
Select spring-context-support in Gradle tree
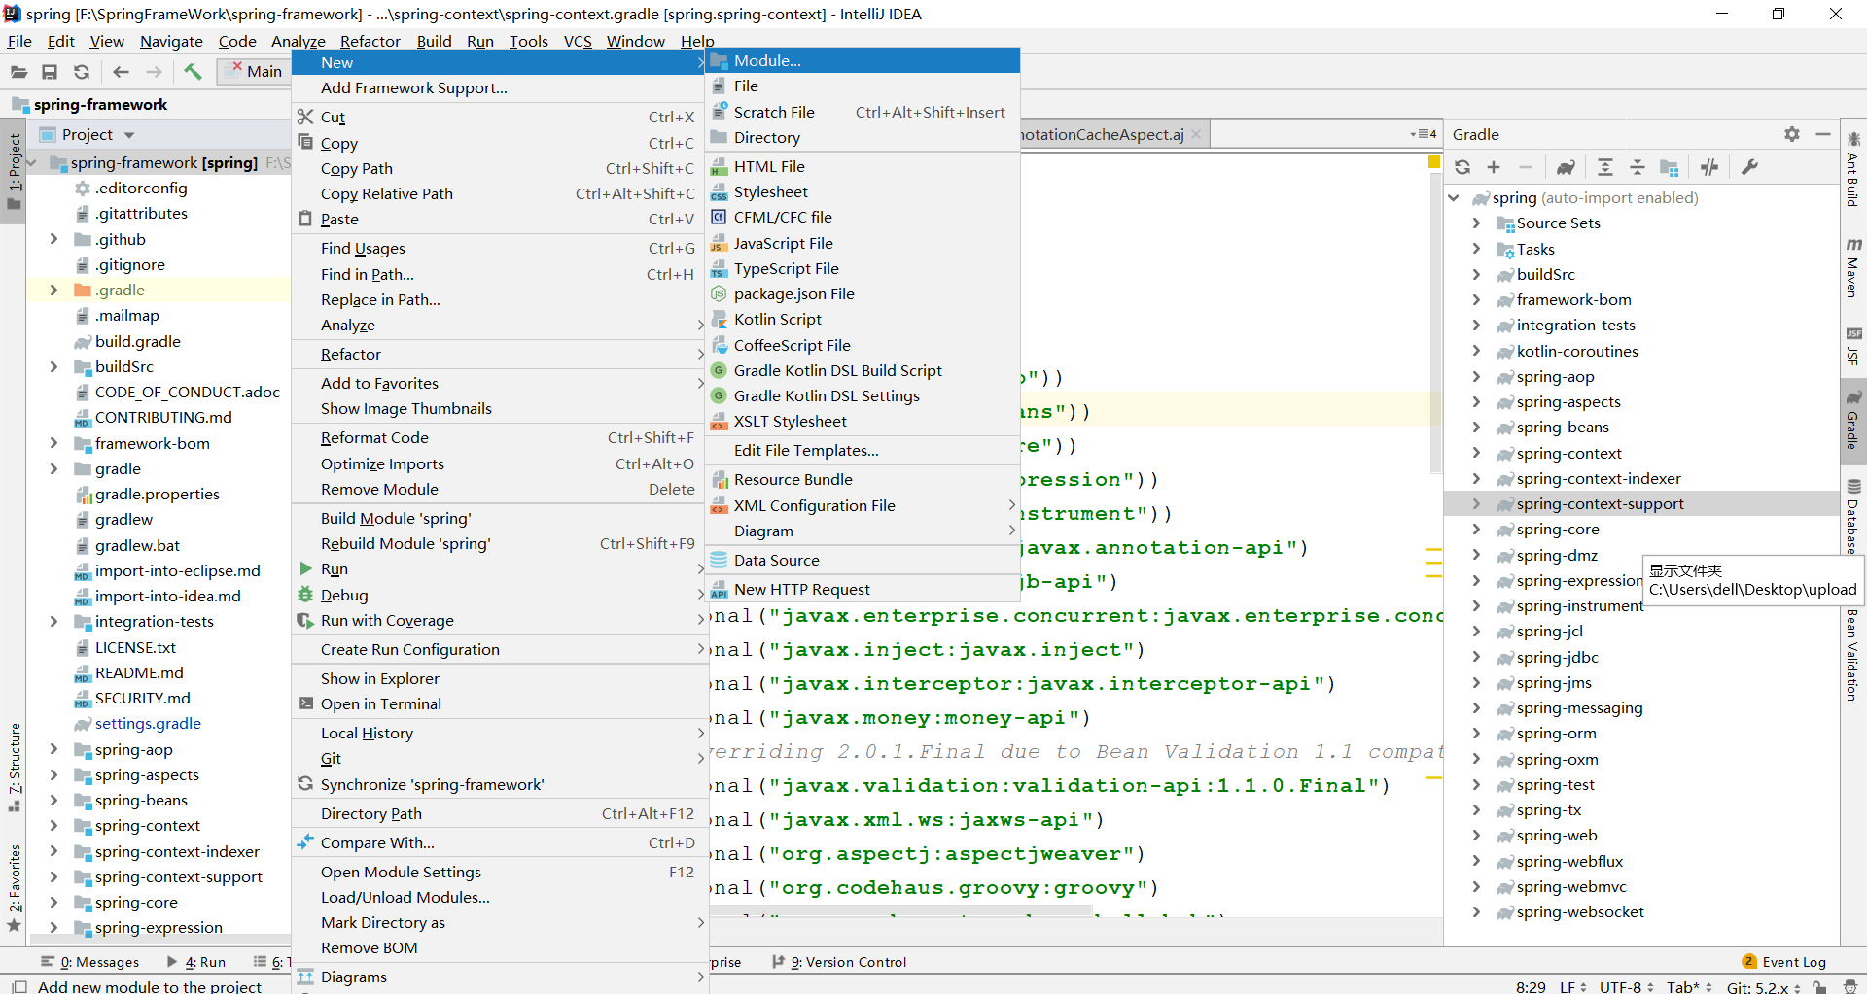pos(1600,504)
